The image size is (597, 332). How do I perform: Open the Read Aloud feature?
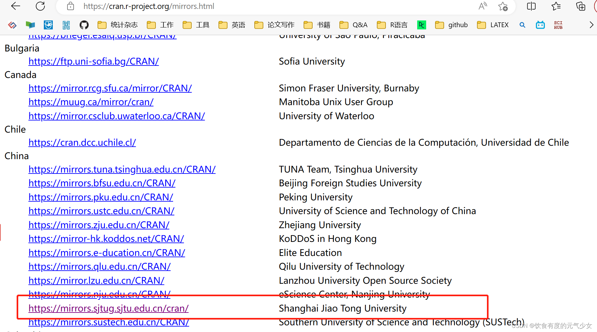pyautogui.click(x=483, y=6)
